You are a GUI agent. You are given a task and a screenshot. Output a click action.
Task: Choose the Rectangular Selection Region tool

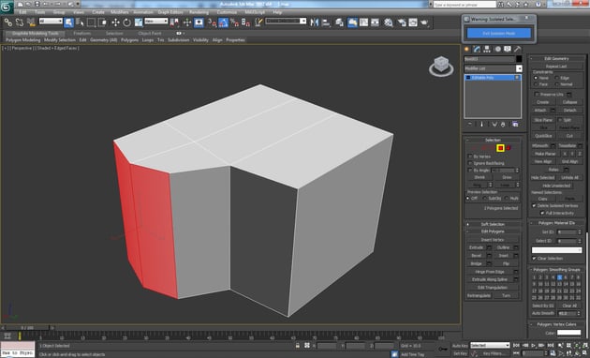pos(91,22)
